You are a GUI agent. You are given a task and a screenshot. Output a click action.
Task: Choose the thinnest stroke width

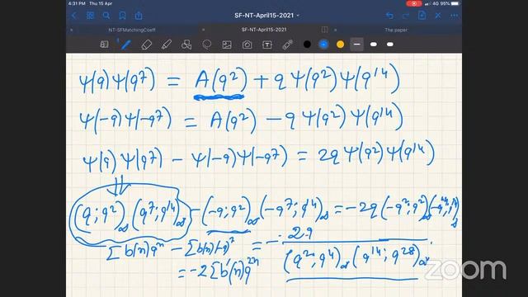click(356, 44)
